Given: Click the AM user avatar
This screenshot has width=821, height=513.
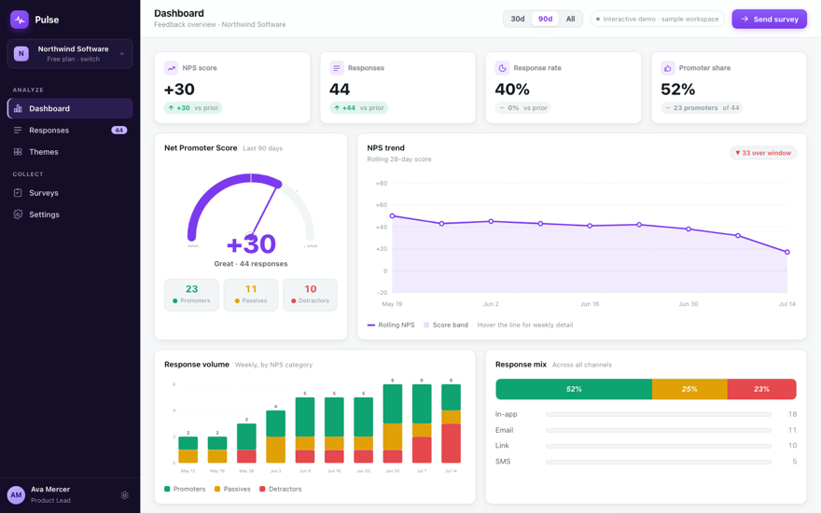Looking at the screenshot, I should point(16,494).
